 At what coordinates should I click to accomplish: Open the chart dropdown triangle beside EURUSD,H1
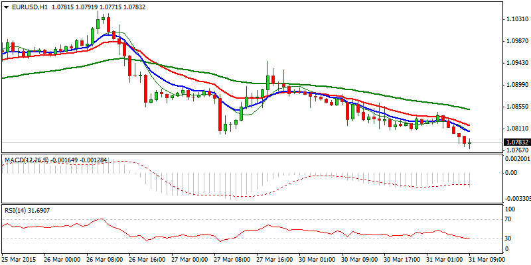[6, 7]
